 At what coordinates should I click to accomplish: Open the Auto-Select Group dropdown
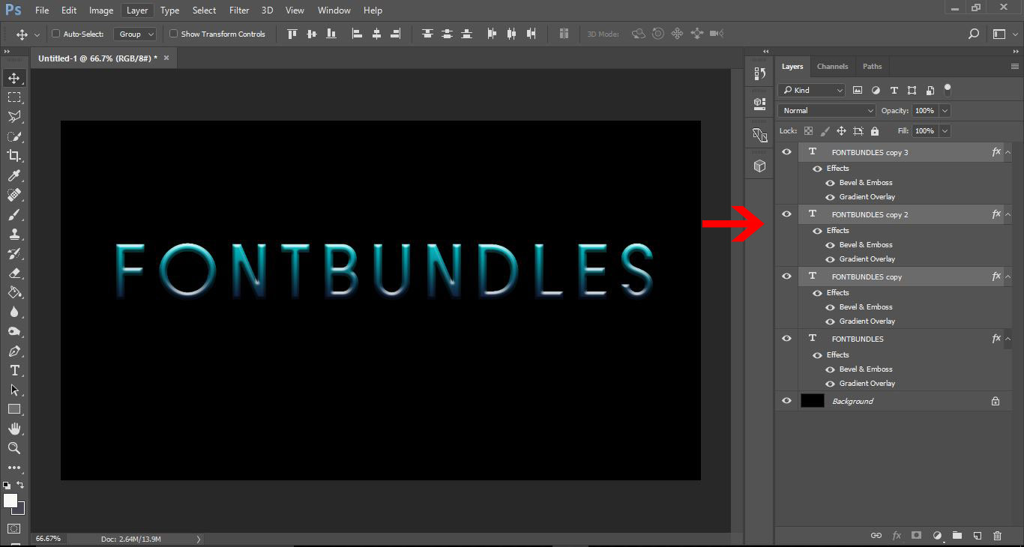click(x=135, y=34)
